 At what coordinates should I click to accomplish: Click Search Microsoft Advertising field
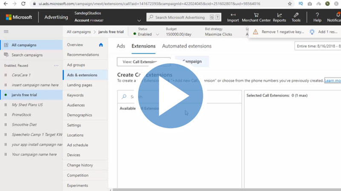184,17
